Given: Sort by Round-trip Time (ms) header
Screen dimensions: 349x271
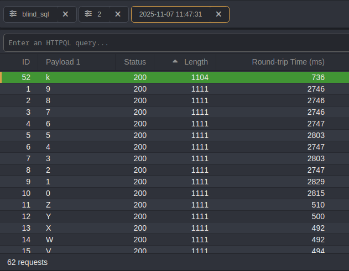Looking at the screenshot, I should click(288, 62).
